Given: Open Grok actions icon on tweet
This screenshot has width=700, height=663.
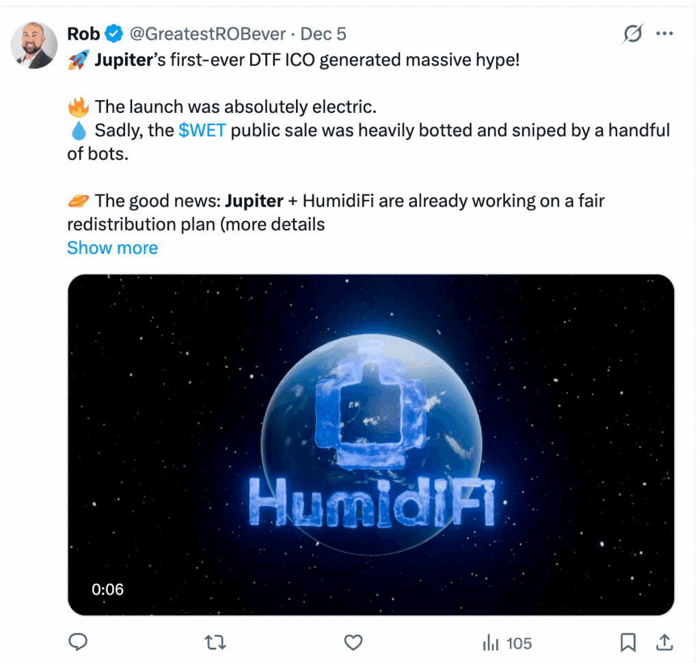Looking at the screenshot, I should pyautogui.click(x=633, y=34).
